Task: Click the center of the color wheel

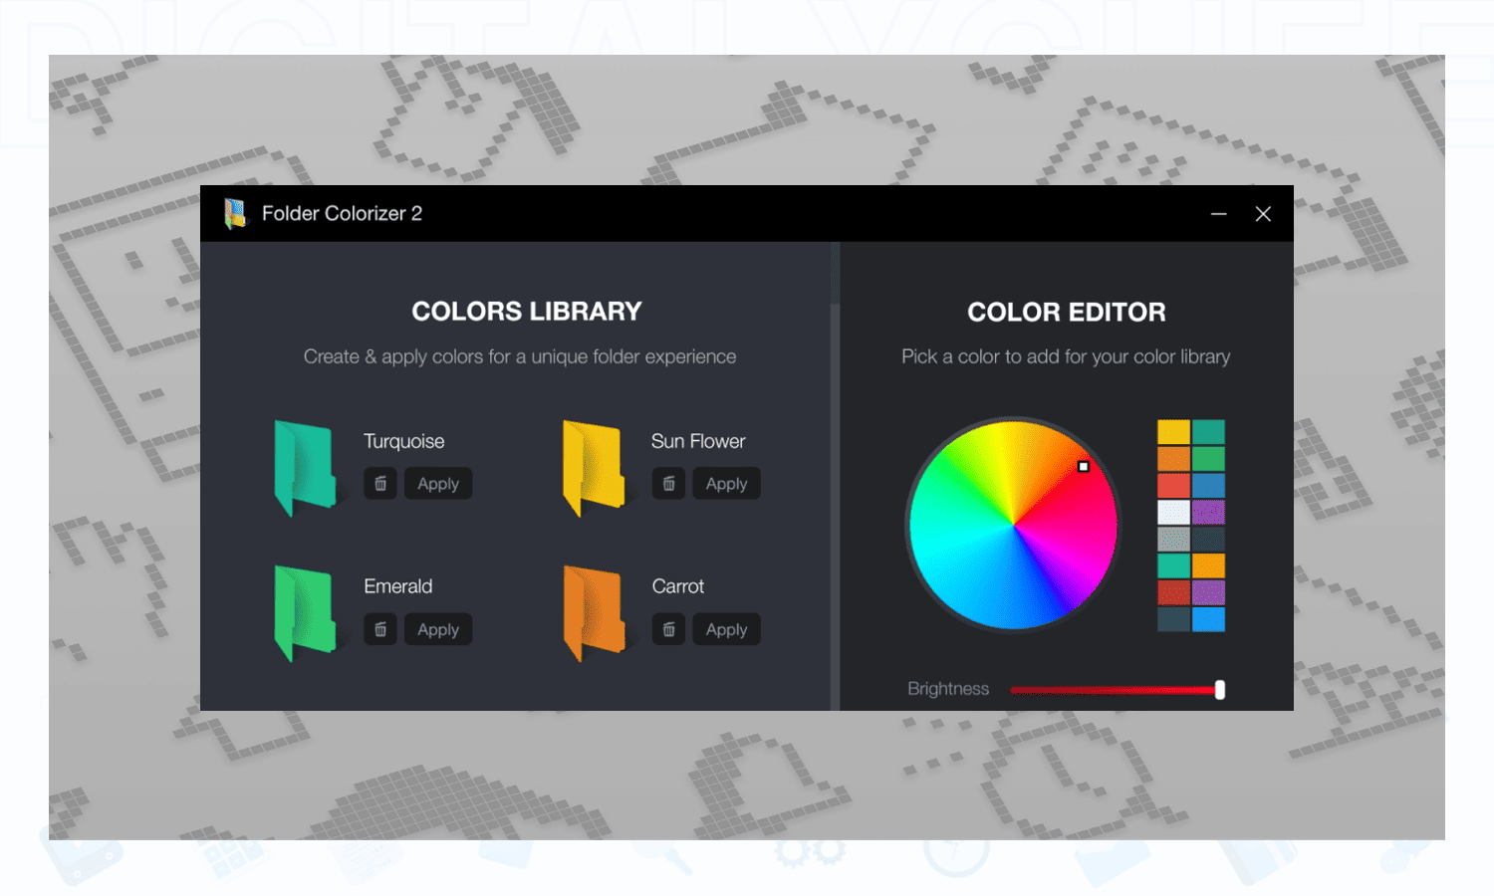Action: pyautogui.click(x=1013, y=525)
